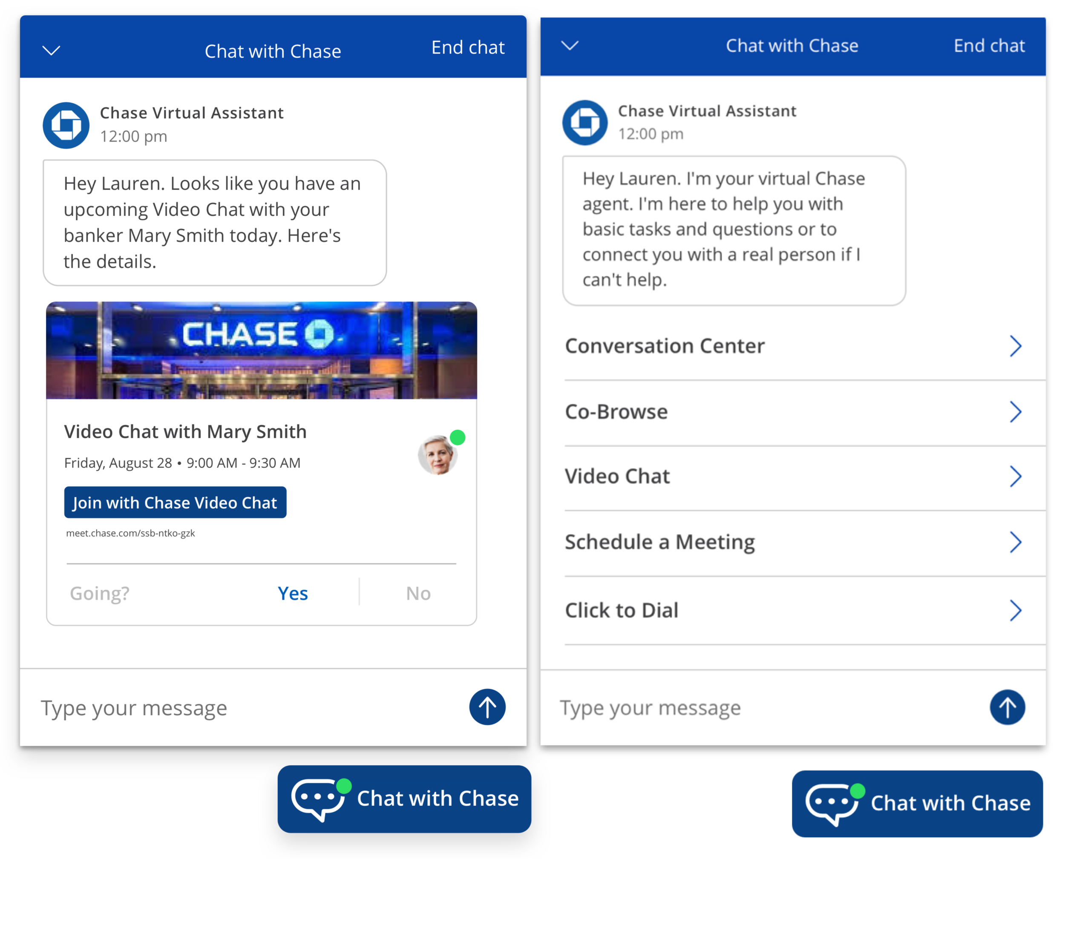Open the Video Chat menu option
The height and width of the screenshot is (925, 1065).
pos(617,476)
